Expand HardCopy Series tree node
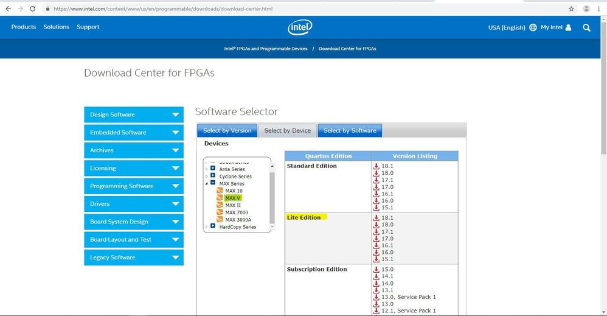The height and width of the screenshot is (316, 607). pos(212,226)
